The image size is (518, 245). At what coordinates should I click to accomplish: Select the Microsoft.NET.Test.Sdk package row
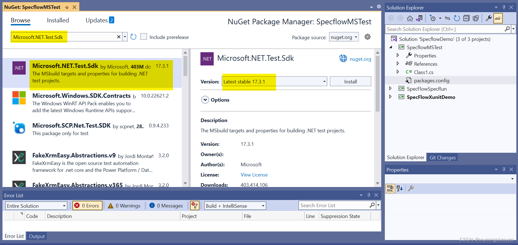(x=92, y=73)
